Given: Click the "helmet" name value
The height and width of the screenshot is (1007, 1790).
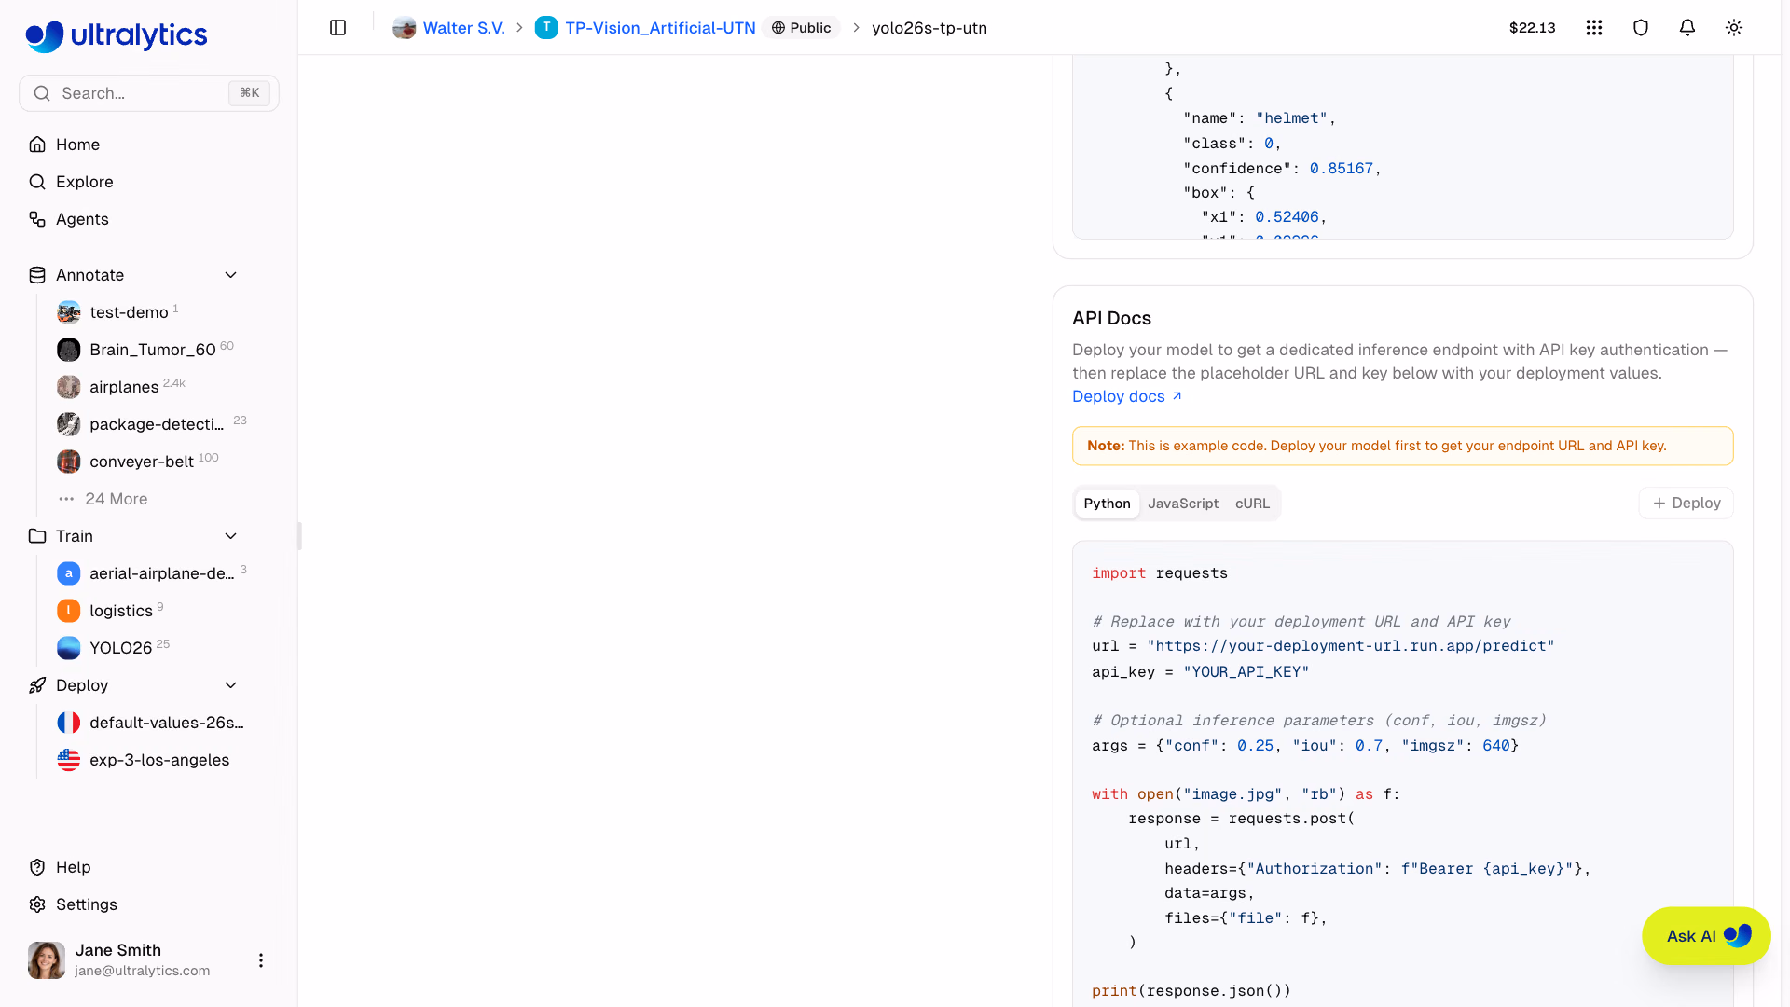Looking at the screenshot, I should pos(1290,118).
